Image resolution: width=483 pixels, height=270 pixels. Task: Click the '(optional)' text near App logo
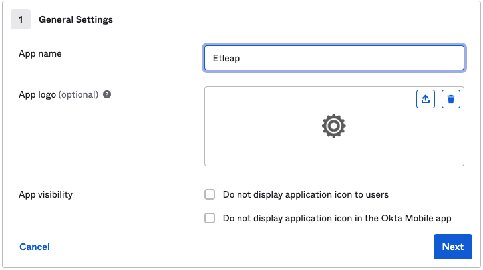coord(79,94)
